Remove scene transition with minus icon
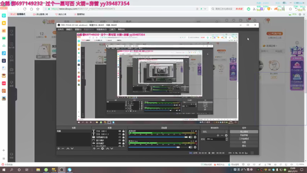 click(x=222, y=135)
